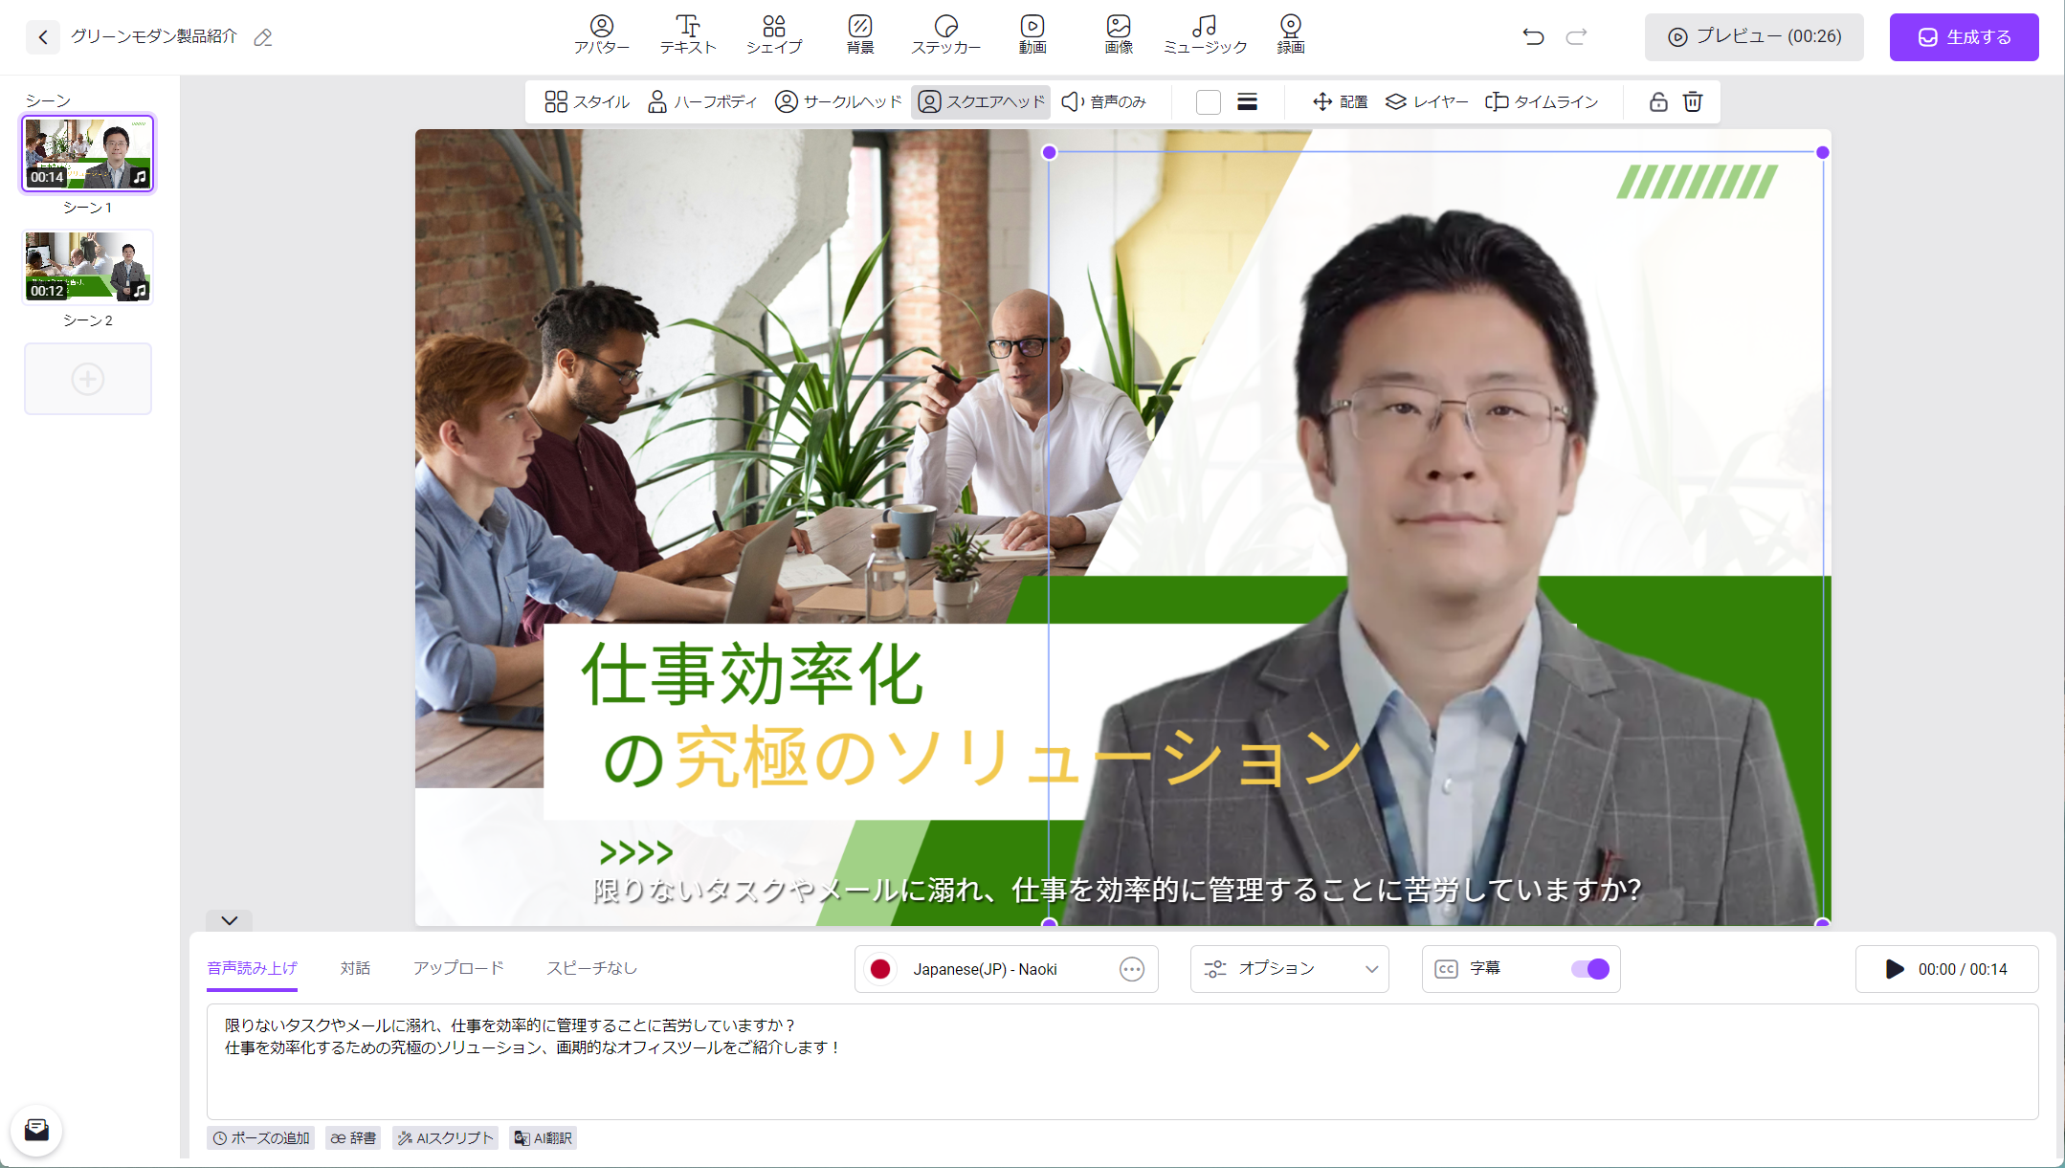Pick the avatar background color swatch
This screenshot has height=1168, width=2065.
[1209, 101]
